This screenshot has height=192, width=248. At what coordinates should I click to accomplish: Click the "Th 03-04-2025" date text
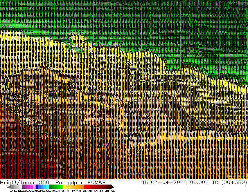(x=164, y=183)
